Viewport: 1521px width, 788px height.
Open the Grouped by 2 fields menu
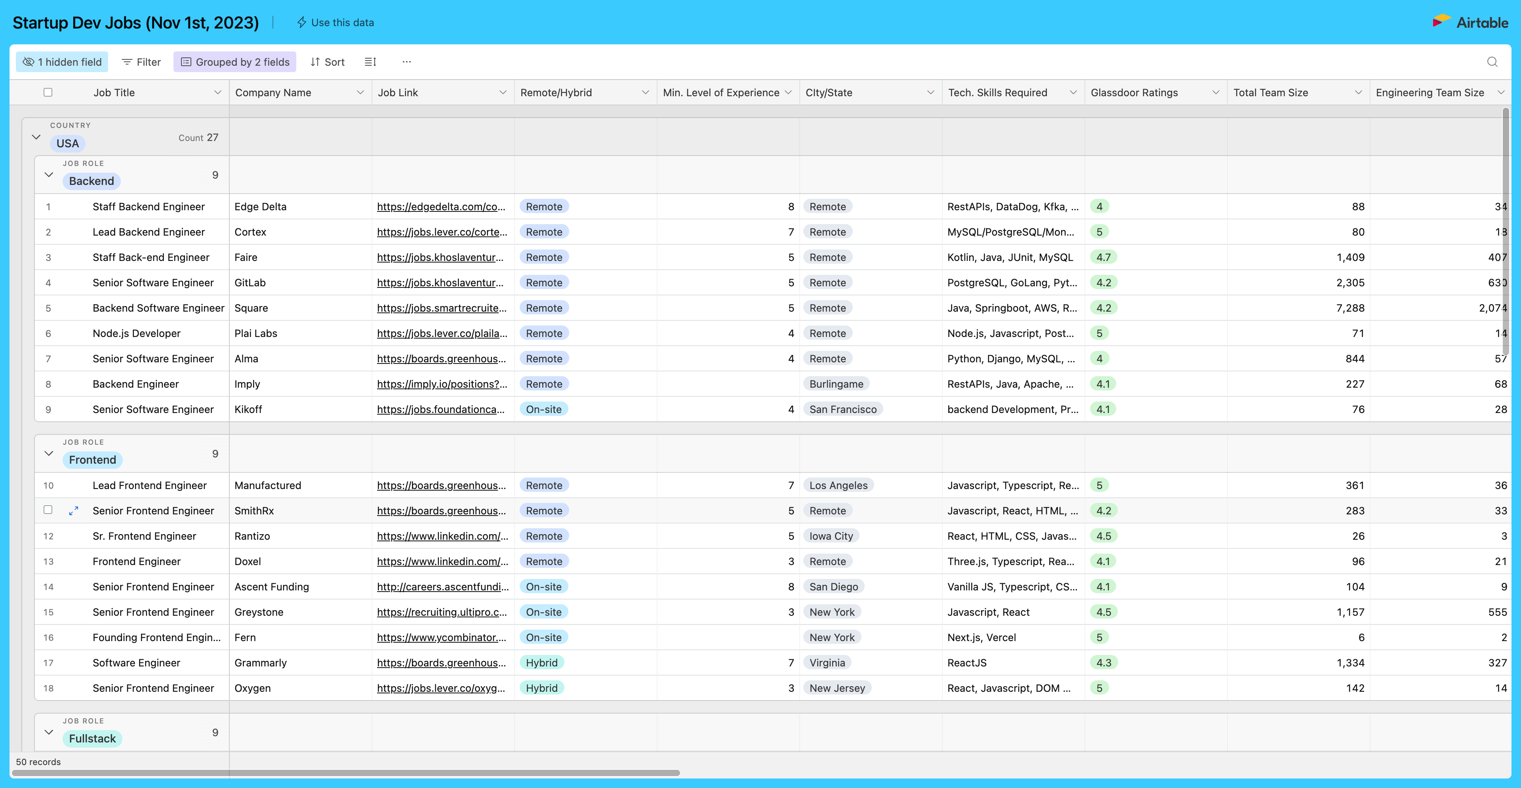point(234,62)
